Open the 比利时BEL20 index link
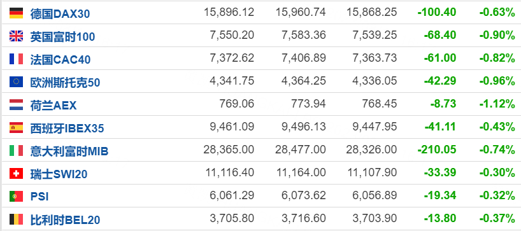521x231 pixels. [65, 220]
